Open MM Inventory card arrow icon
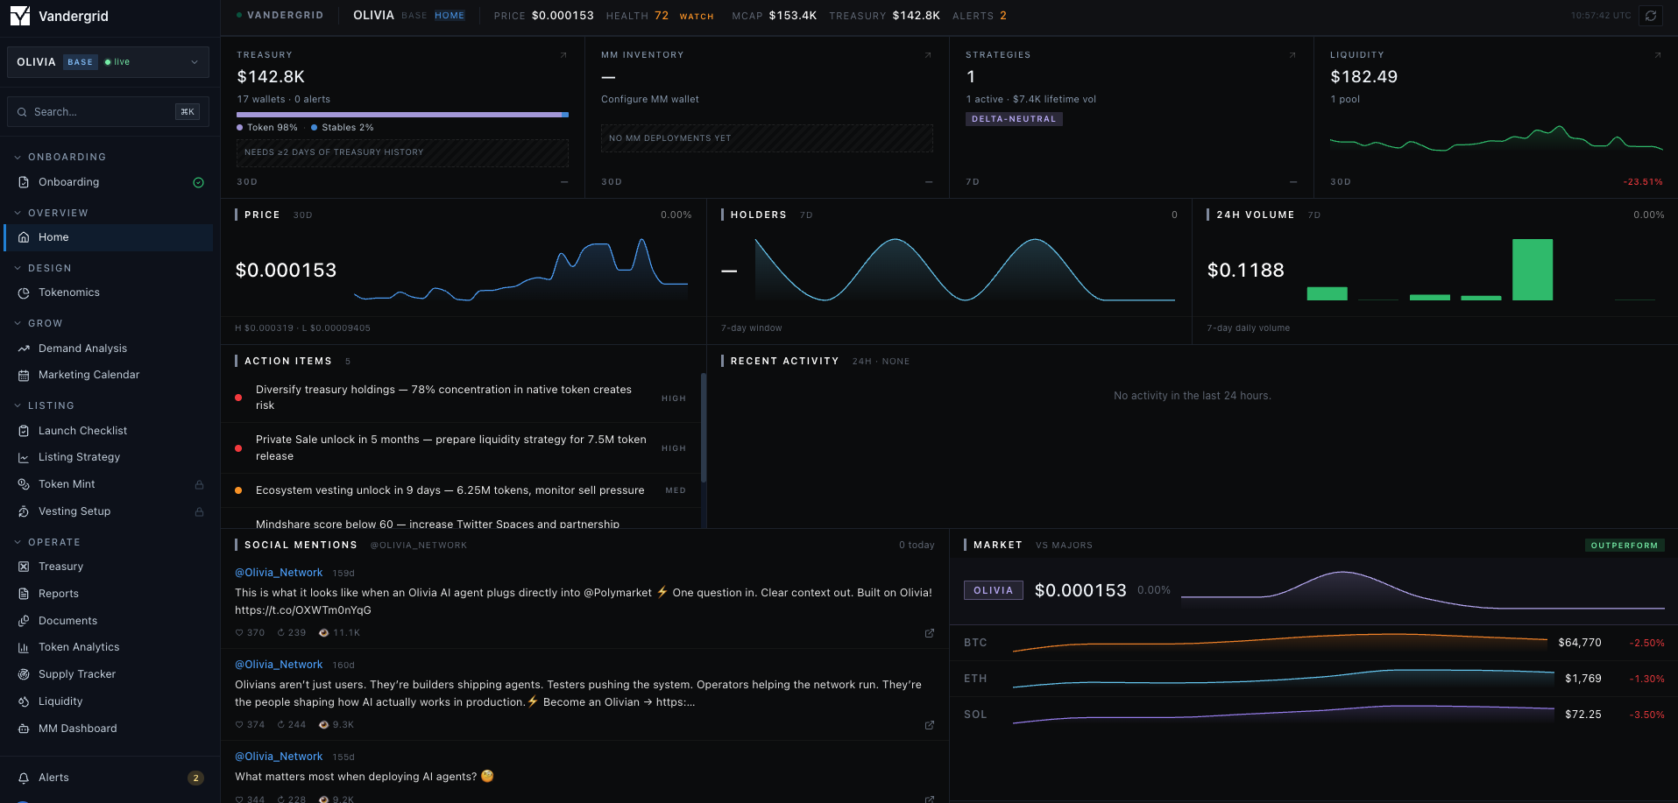Image resolution: width=1678 pixels, height=803 pixels. coord(928,55)
